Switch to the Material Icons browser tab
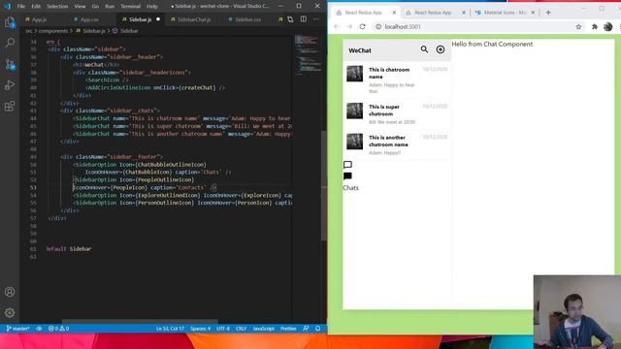The image size is (621, 349). pos(505,13)
